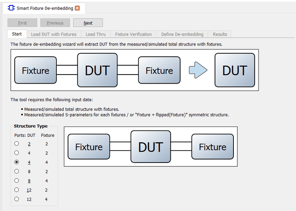Open the Define De-embedding tab
296x211 pixels.
tap(182, 34)
